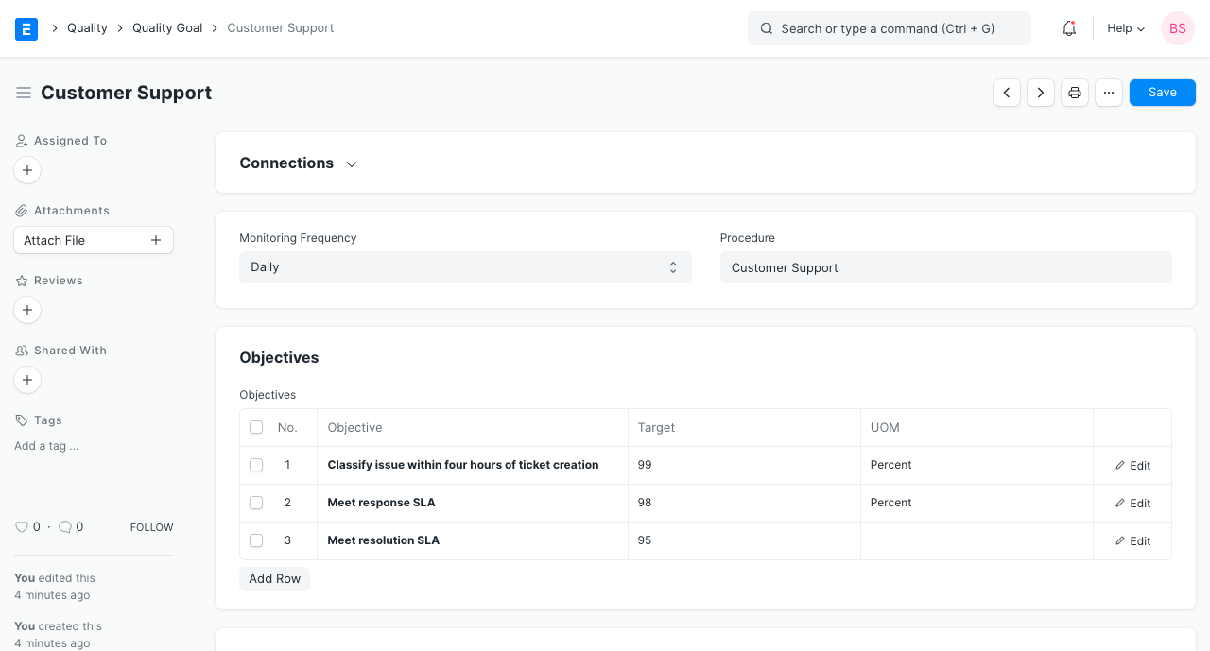Open the notifications bell
Image resolution: width=1210 pixels, height=651 pixels.
click(x=1069, y=28)
